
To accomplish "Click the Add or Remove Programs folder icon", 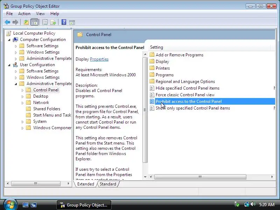I will click(x=152, y=55).
